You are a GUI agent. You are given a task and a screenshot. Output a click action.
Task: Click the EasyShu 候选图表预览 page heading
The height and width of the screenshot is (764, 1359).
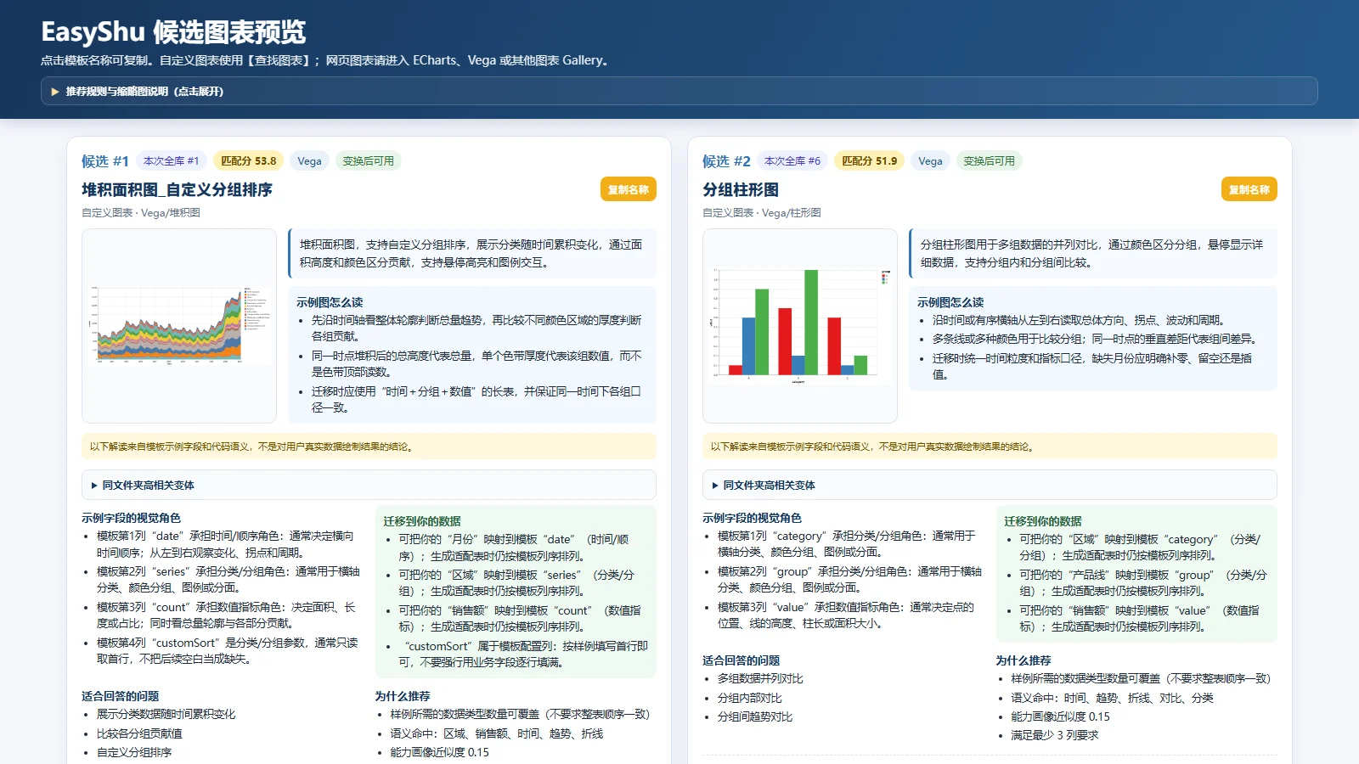(x=173, y=31)
